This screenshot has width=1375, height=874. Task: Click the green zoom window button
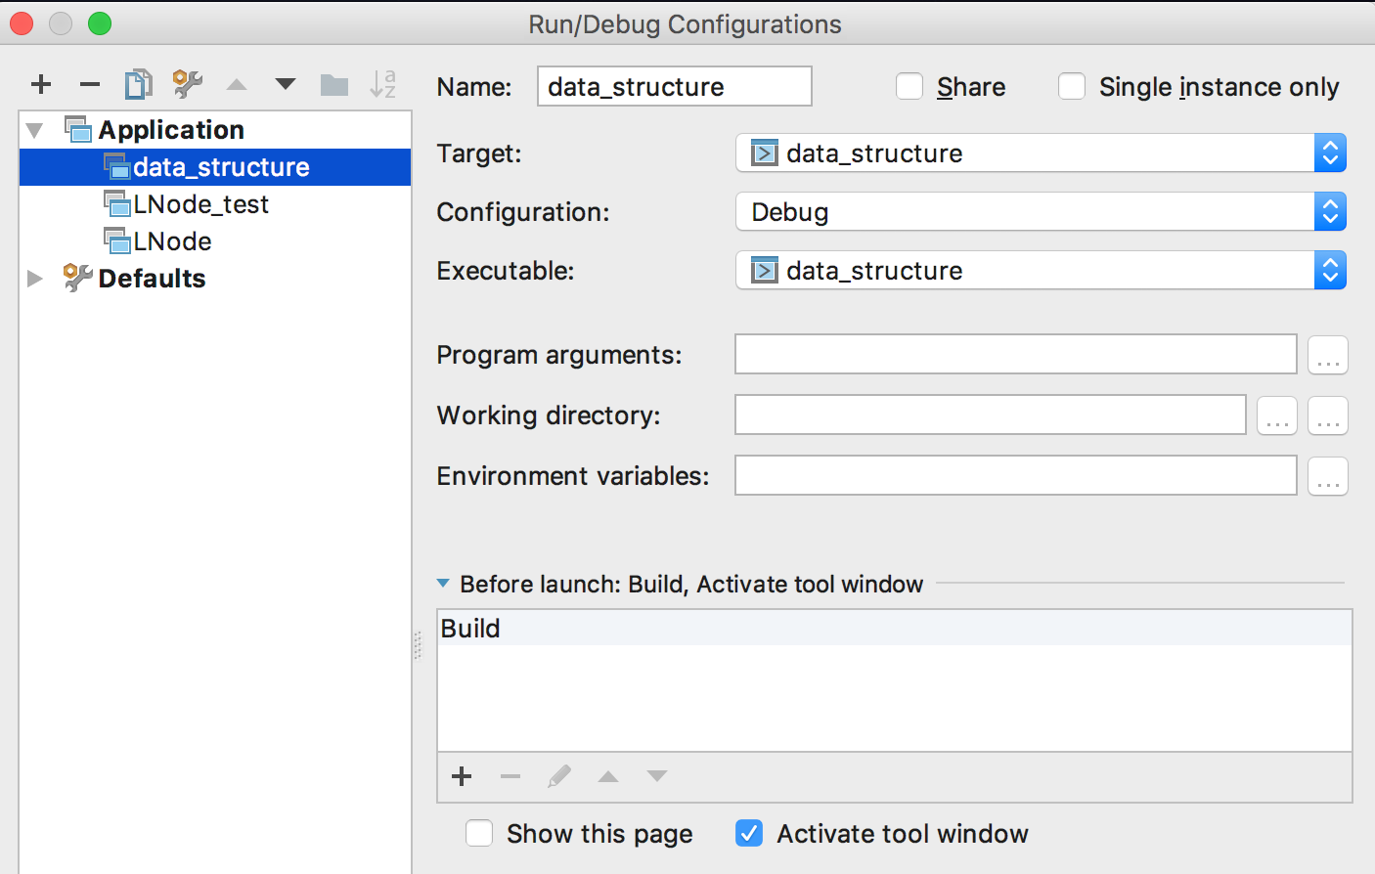tap(100, 23)
